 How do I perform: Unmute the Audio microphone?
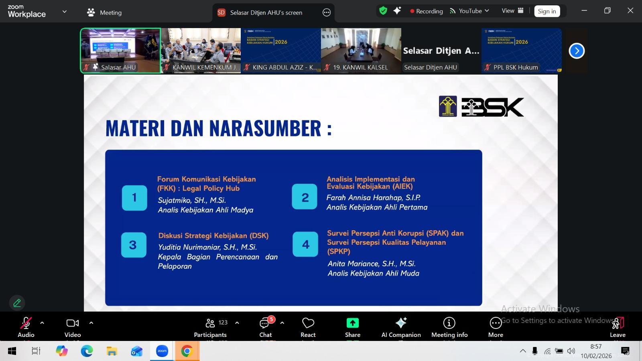(x=26, y=323)
